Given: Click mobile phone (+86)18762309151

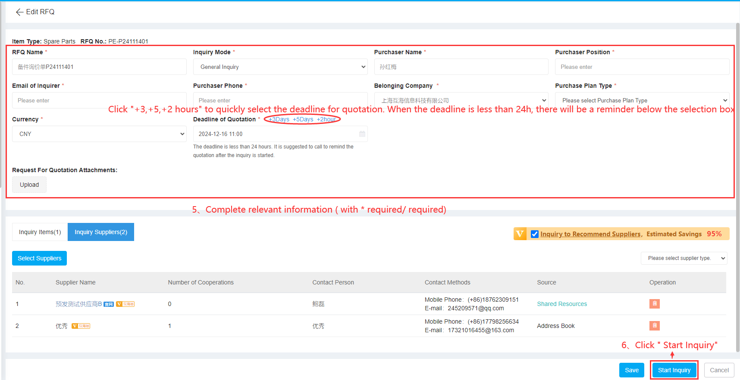Looking at the screenshot, I should coord(493,300).
